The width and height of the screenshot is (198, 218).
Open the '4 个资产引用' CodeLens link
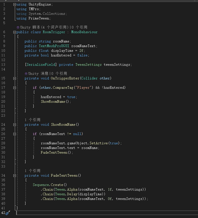pos(55,27)
